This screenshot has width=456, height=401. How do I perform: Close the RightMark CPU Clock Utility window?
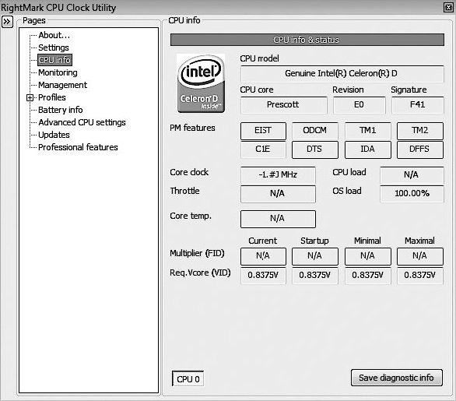(x=448, y=7)
